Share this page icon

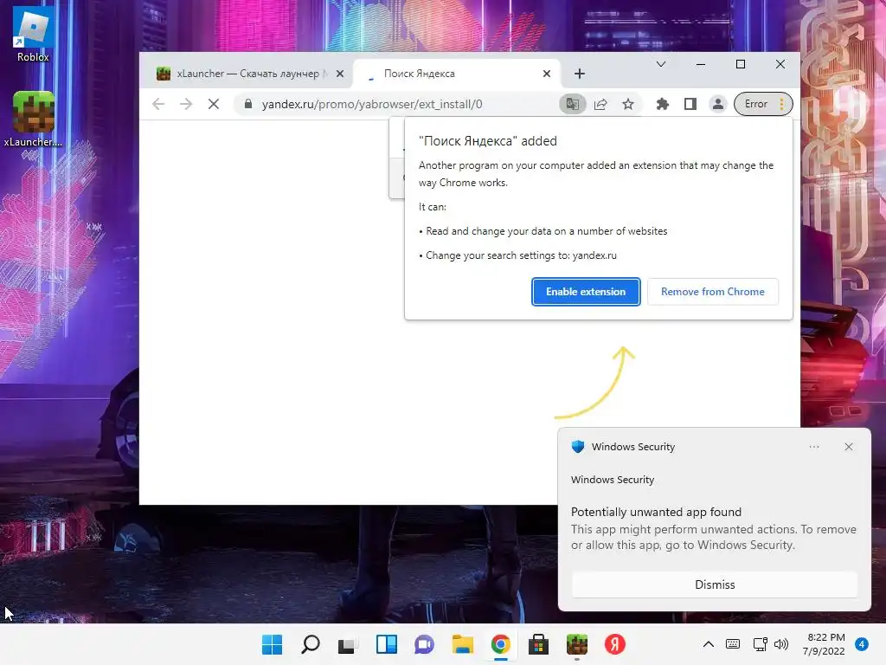click(x=600, y=104)
